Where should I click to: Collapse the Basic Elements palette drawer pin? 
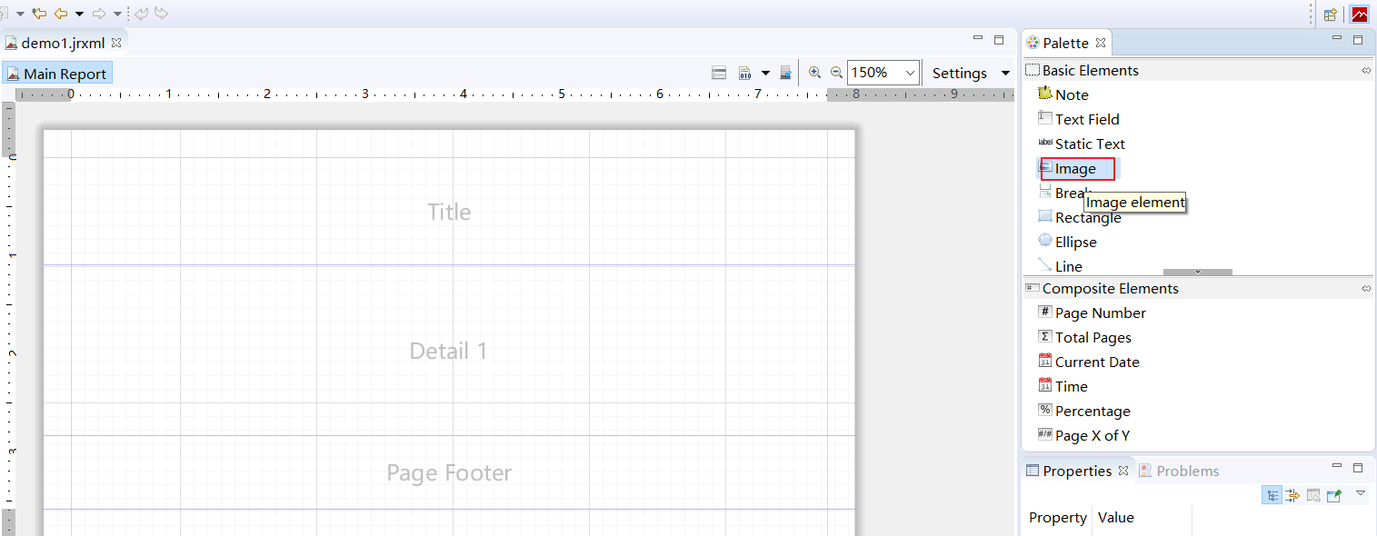click(1366, 70)
